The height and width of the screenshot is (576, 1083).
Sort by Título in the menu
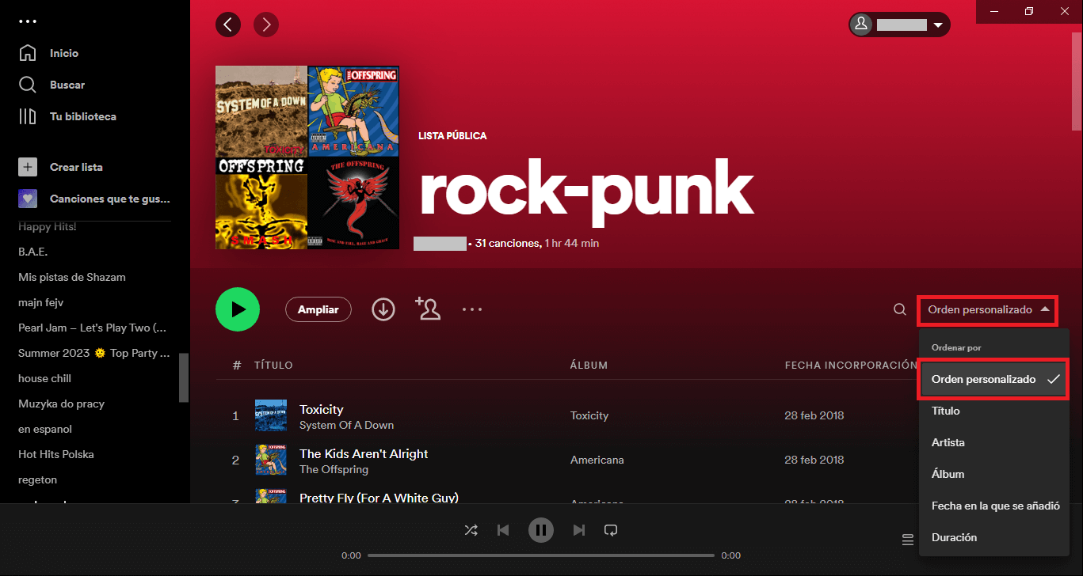coord(994,411)
